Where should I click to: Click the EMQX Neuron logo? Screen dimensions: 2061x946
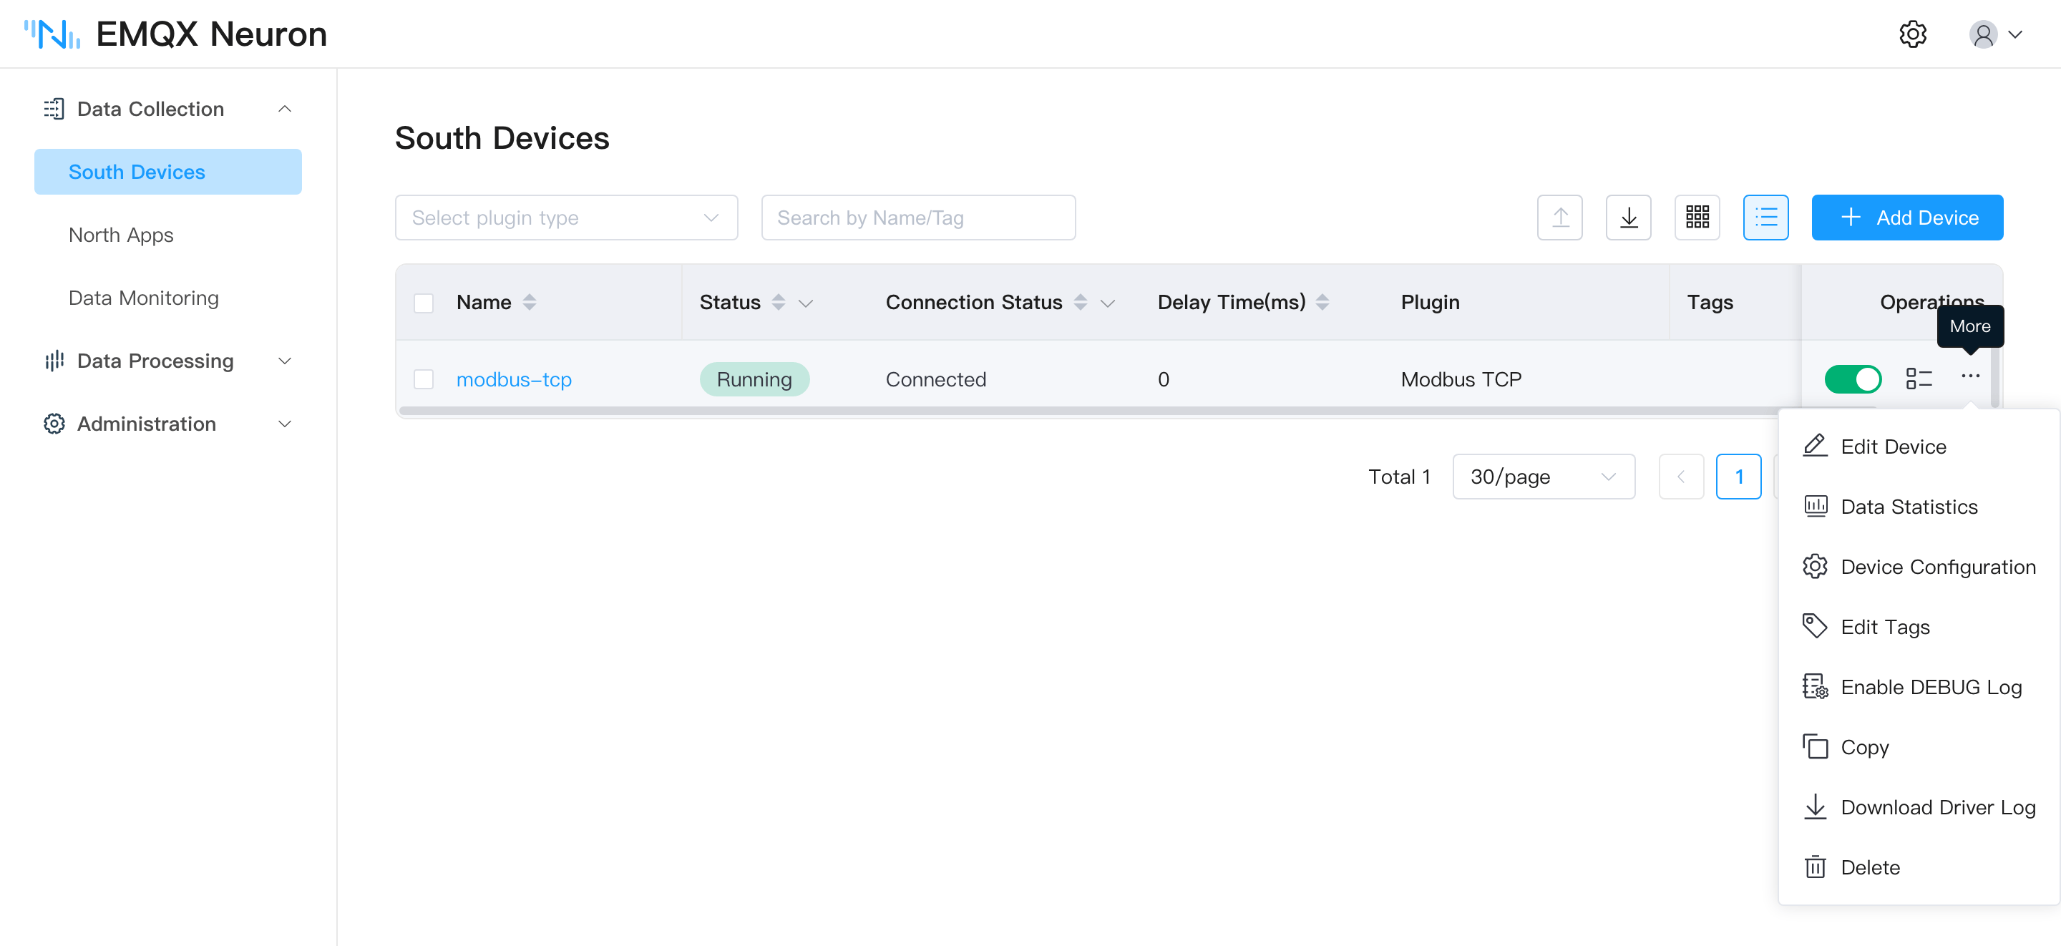[x=175, y=34]
